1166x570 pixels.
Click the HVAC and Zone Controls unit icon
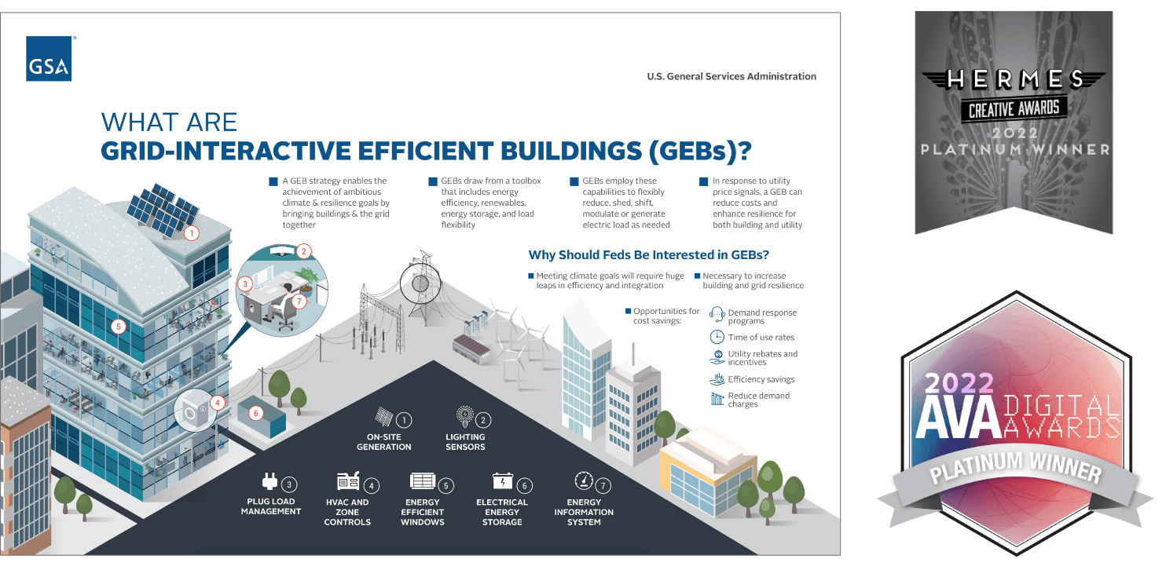pos(347,481)
